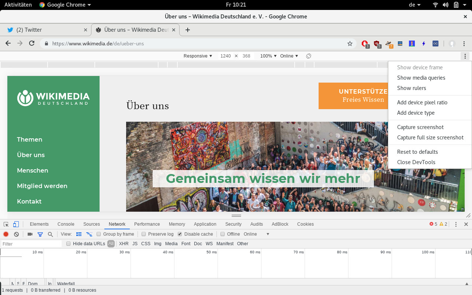Viewport: 472px width, 295px height.
Task: Open the Mitglied werden link
Action: click(x=42, y=186)
